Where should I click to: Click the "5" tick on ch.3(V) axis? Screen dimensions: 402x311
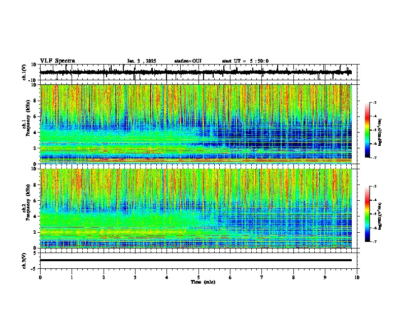(x=35, y=253)
